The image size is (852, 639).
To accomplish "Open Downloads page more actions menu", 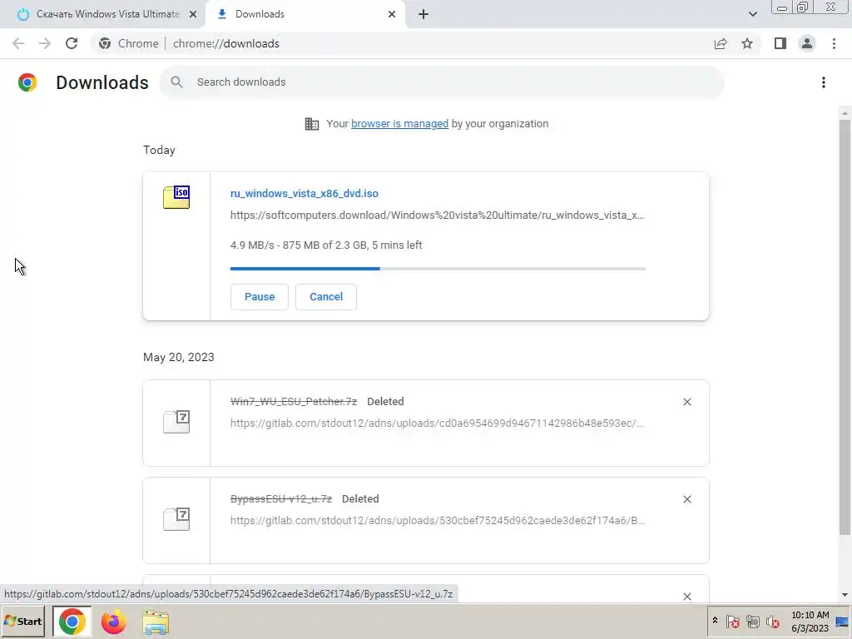I will click(x=824, y=82).
